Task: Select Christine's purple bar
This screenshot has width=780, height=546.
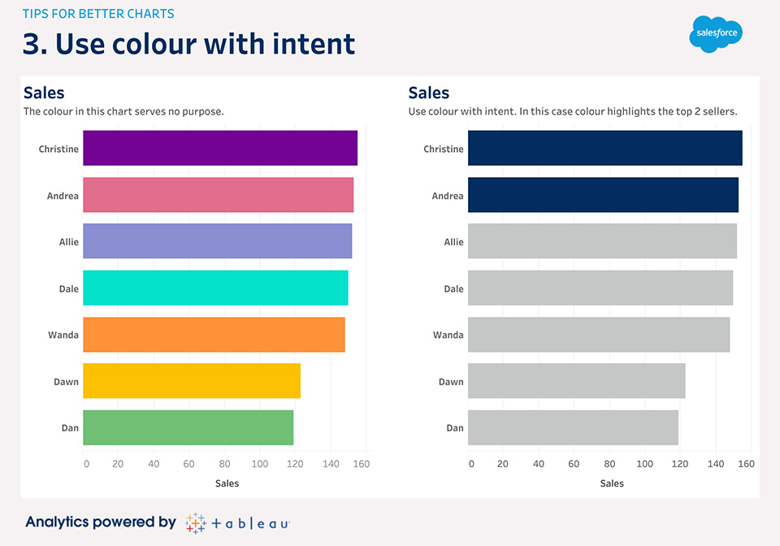Action: pyautogui.click(x=219, y=149)
